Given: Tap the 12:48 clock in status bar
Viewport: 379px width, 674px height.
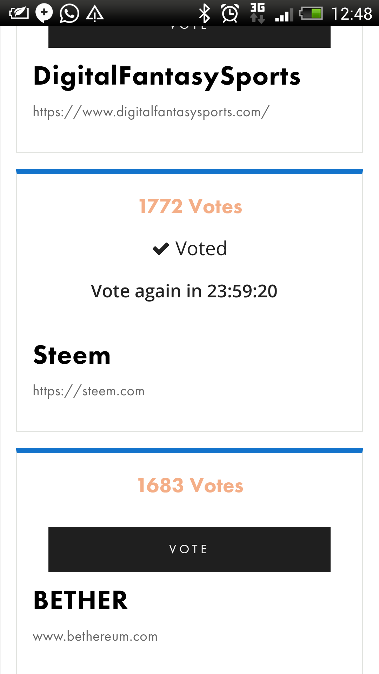Looking at the screenshot, I should (352, 14).
